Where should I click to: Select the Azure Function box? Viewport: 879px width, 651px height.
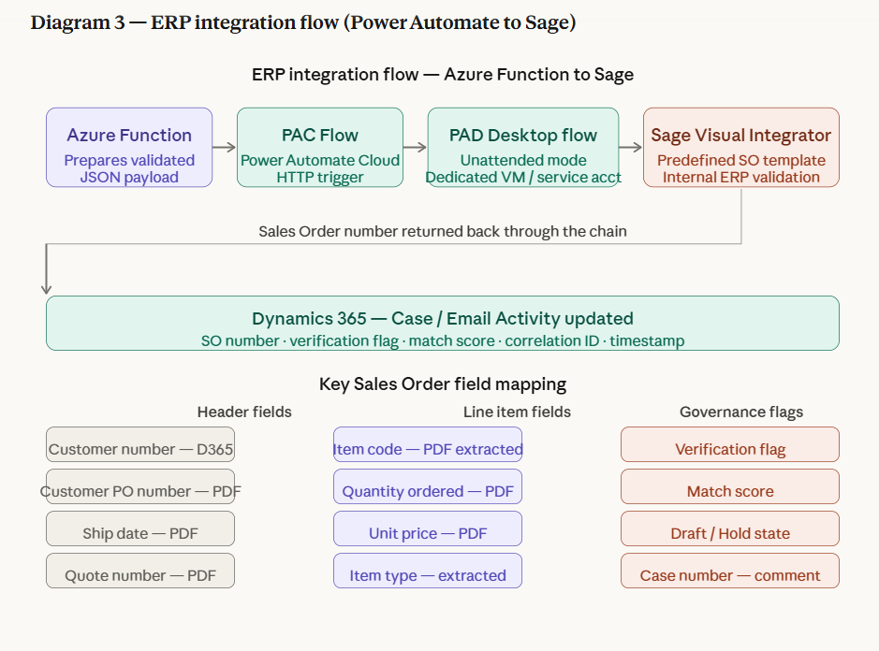pos(129,148)
